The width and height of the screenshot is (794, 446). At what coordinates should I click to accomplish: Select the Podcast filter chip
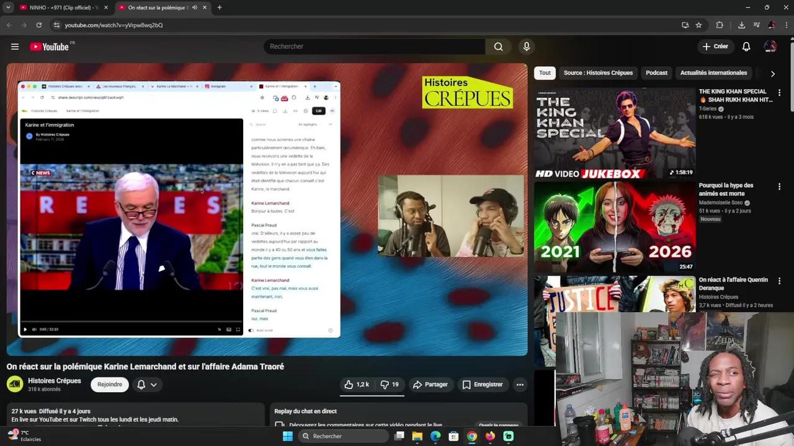(656, 73)
